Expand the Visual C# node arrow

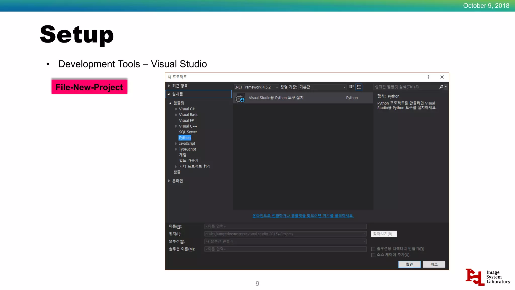(176, 109)
